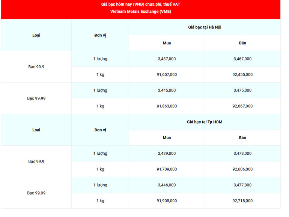Click the 3,446,000 buy price cell
Screen dimensions: 289x217
[x=167, y=185]
